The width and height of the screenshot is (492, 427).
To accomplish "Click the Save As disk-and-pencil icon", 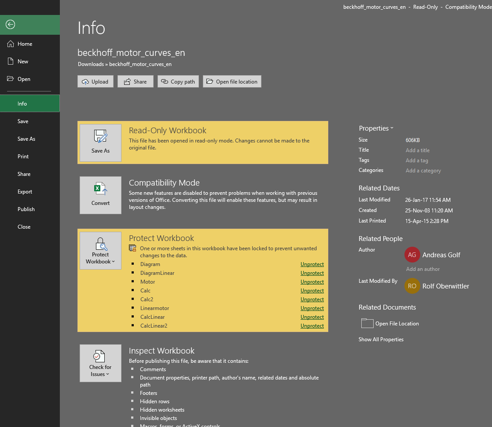I will [100, 136].
